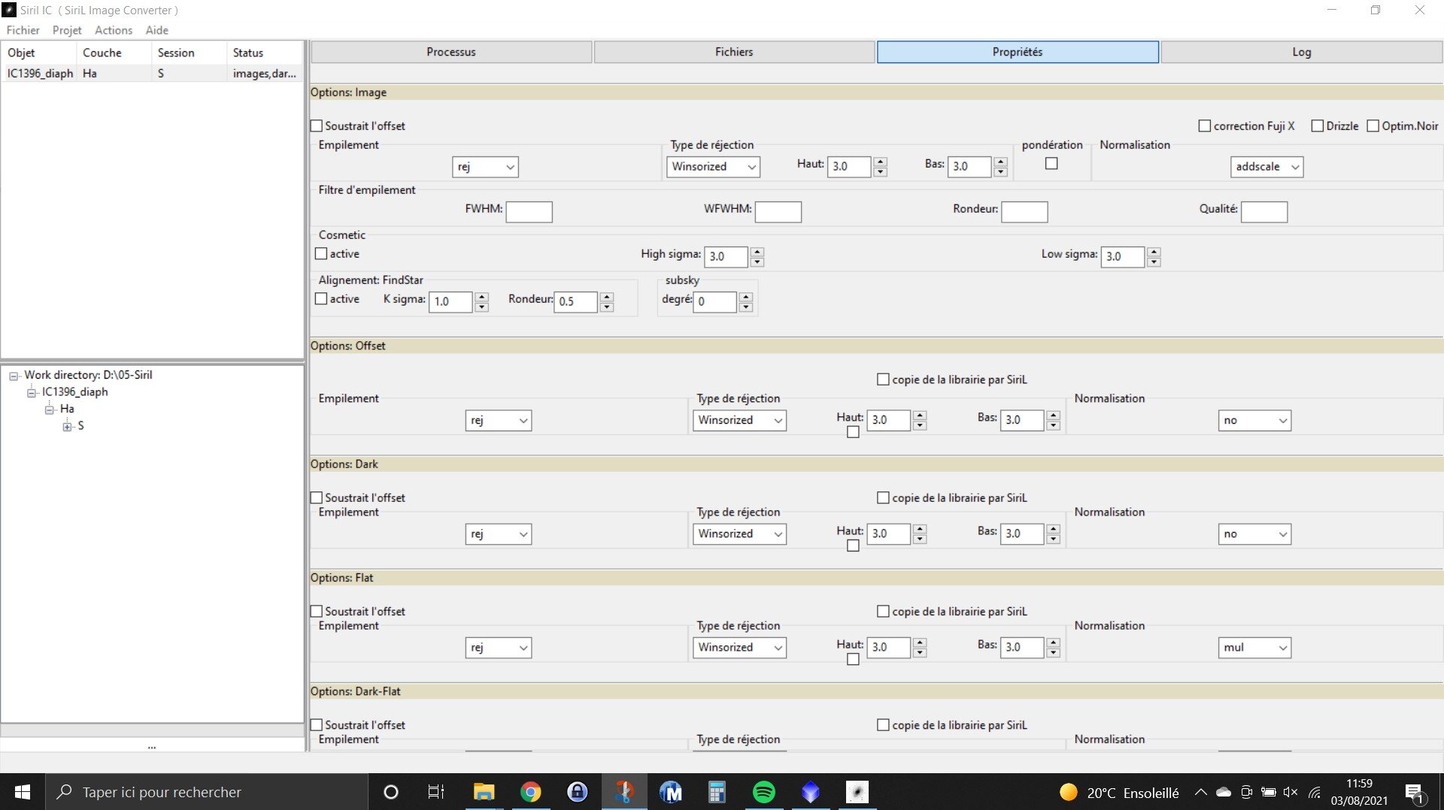Activate the Alignement FindStar active checkbox
1444x810 pixels.
(321, 299)
